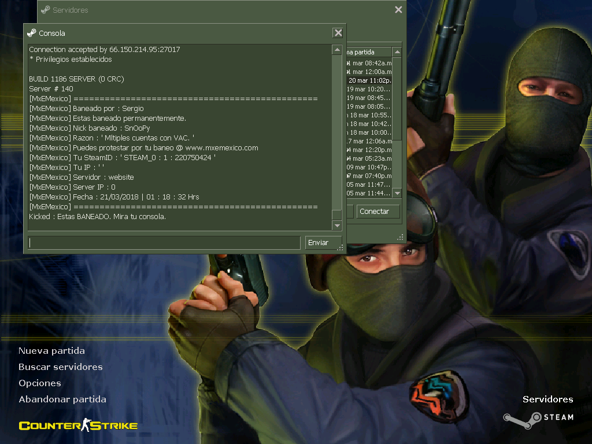This screenshot has height=444, width=592.
Task: Select the '19 mar 08:05...' server row
Action: [x=369, y=106]
